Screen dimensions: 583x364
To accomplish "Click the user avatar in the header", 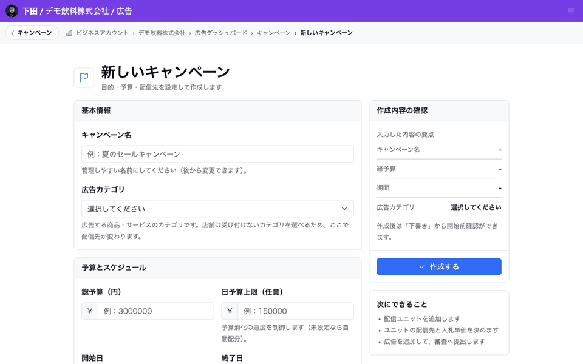I will coord(12,11).
